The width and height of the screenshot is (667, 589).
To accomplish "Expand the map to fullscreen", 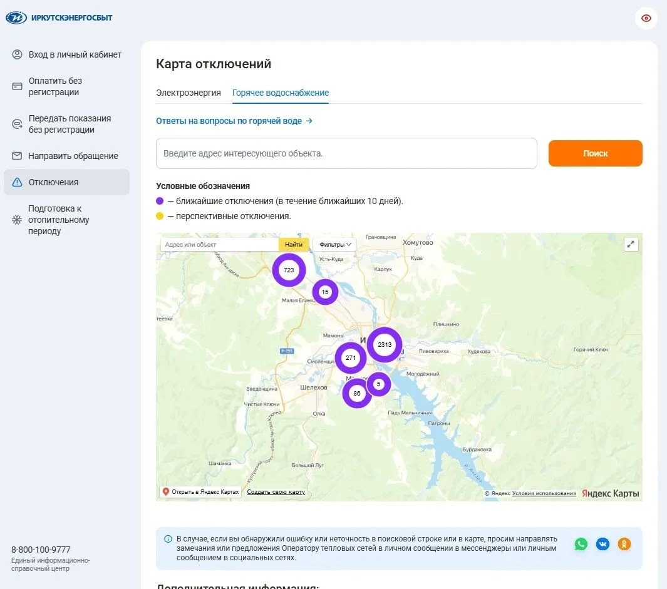I will click(x=631, y=244).
